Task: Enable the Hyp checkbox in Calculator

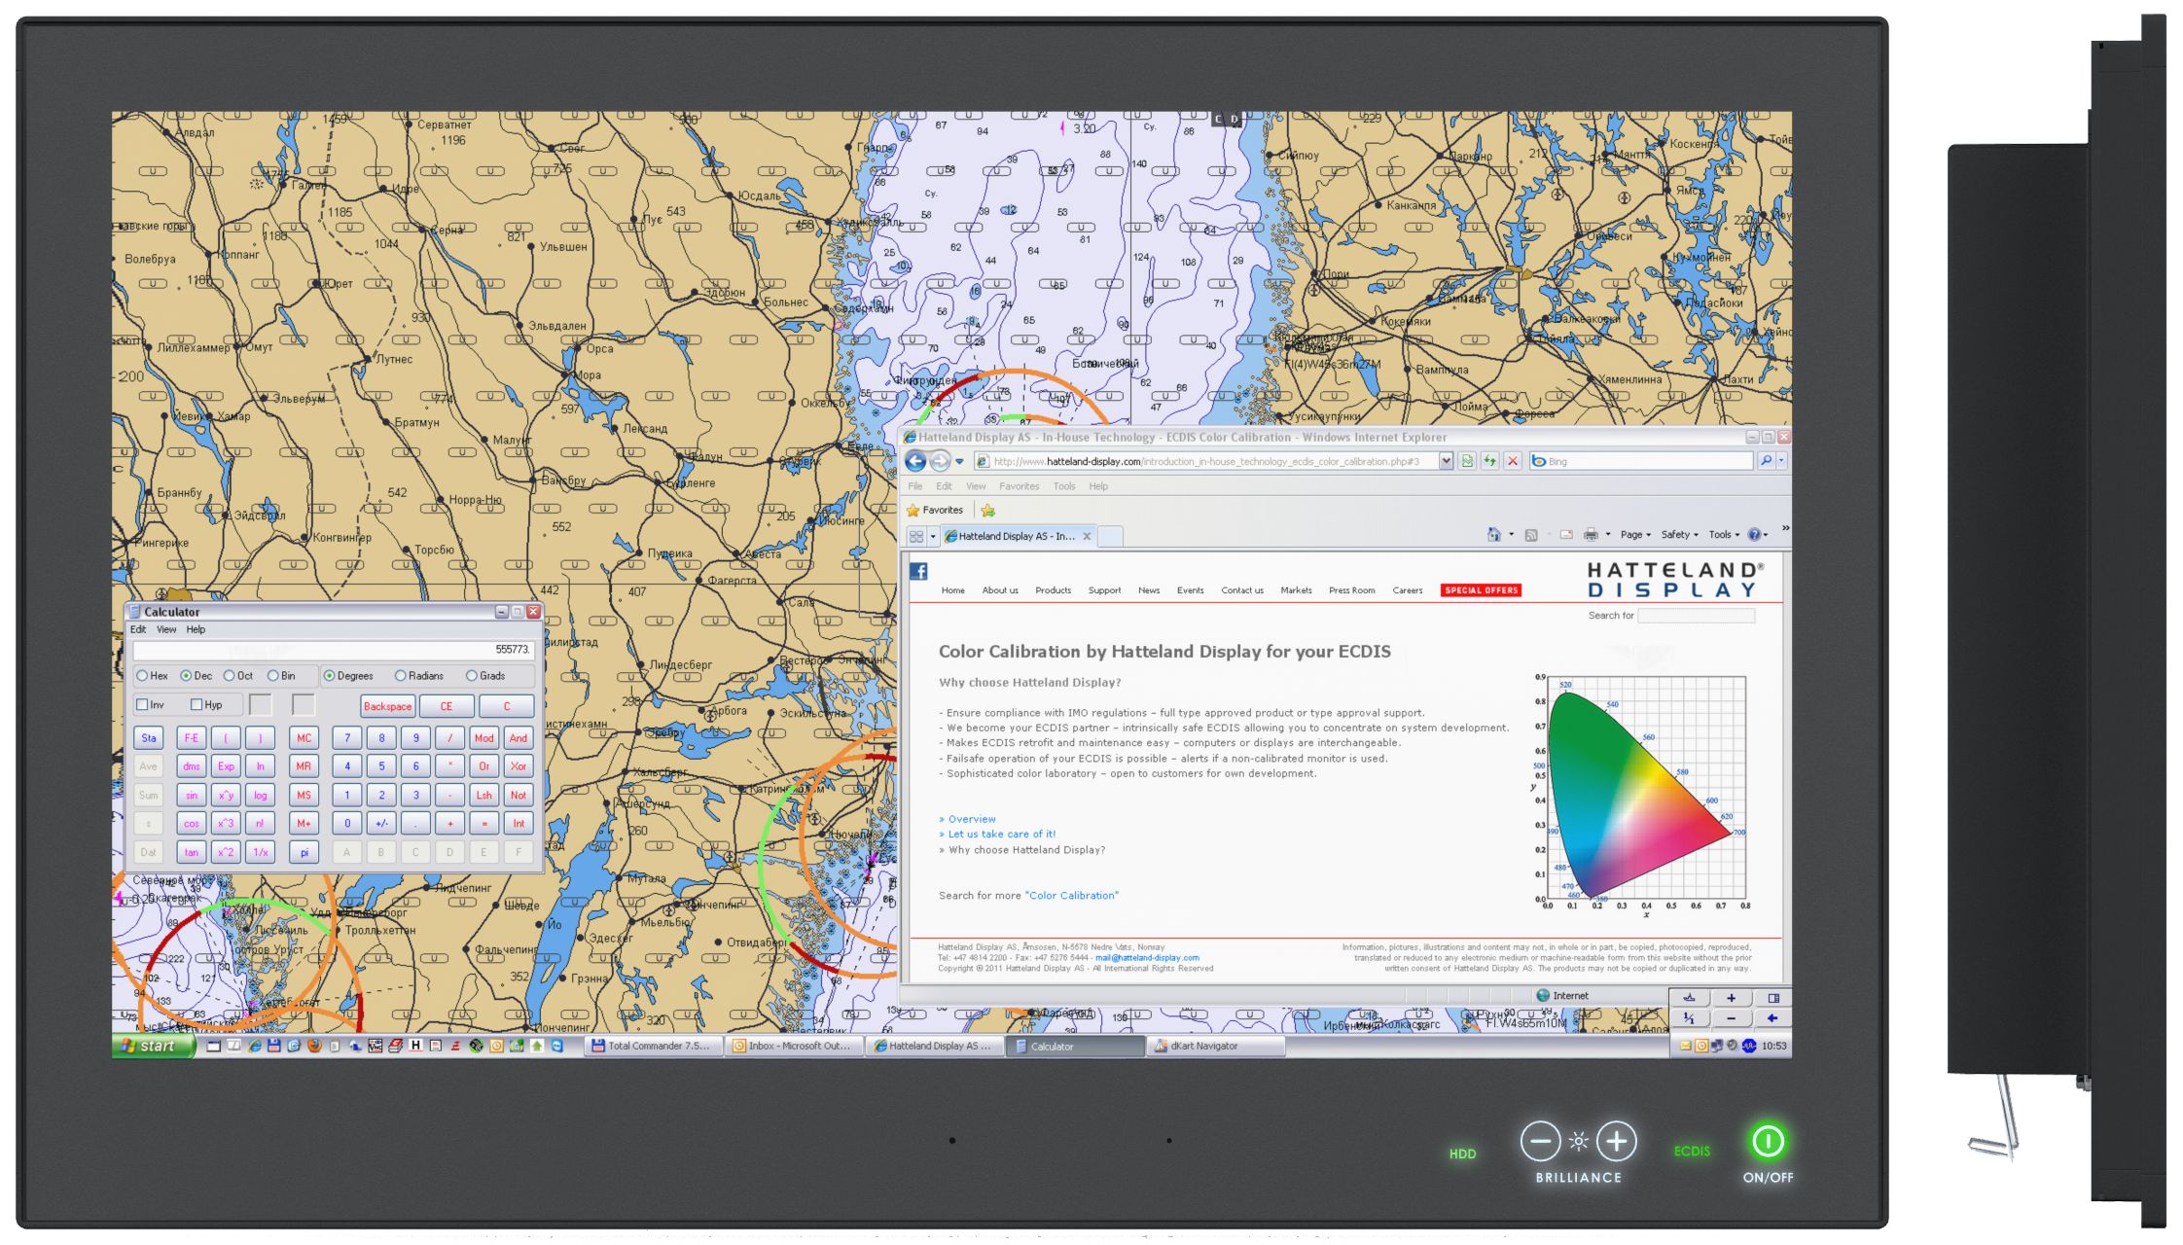Action: [197, 705]
